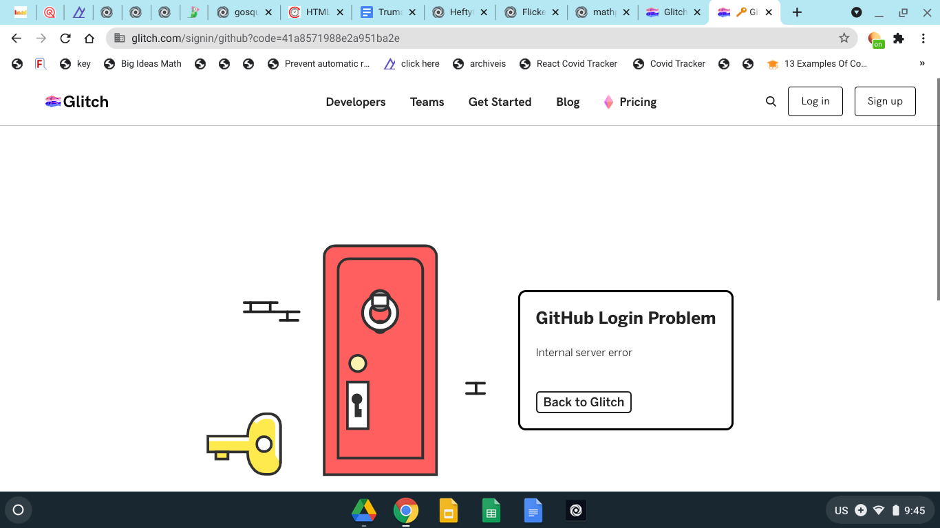Switch to the pinned tab with bar-chart favicon

(x=21, y=12)
